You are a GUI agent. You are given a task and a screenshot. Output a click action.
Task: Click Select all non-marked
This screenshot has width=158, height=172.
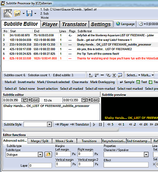click(100, 89)
